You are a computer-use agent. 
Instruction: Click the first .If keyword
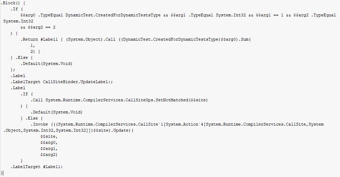click(14, 9)
